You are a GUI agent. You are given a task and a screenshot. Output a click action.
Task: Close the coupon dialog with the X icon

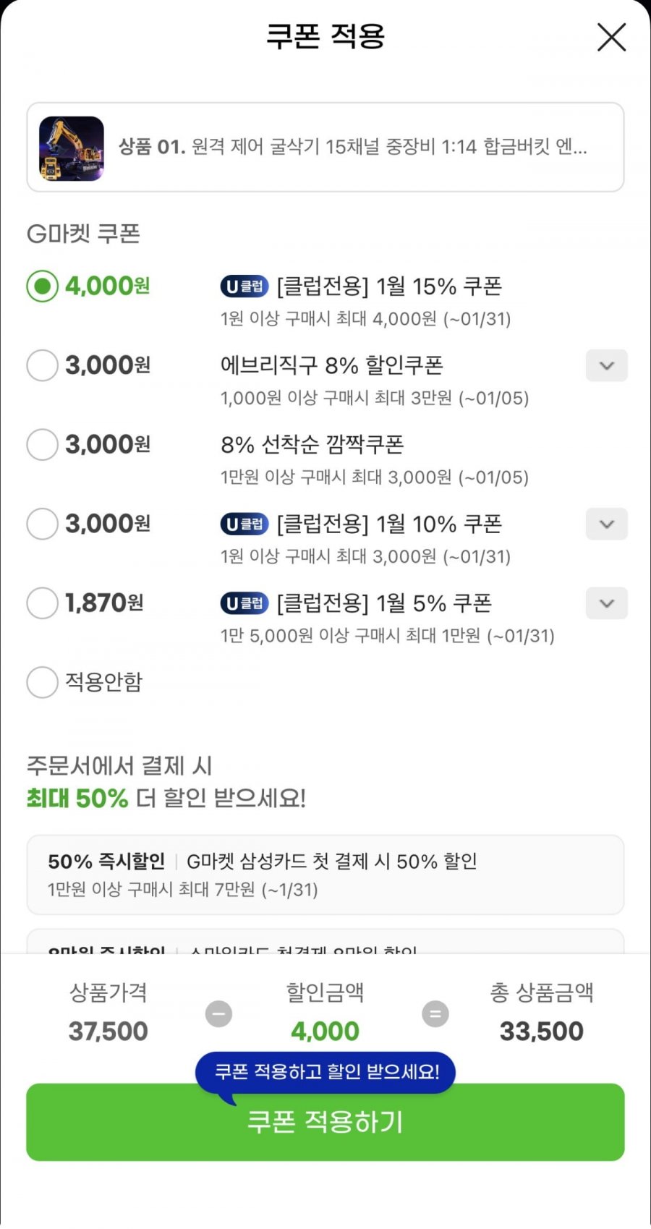click(x=611, y=37)
